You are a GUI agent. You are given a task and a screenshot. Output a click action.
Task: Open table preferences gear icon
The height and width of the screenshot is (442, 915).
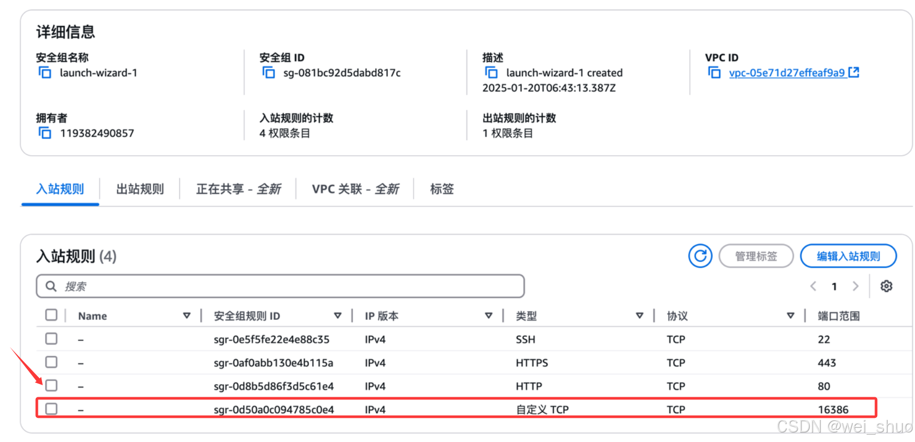pyautogui.click(x=887, y=286)
